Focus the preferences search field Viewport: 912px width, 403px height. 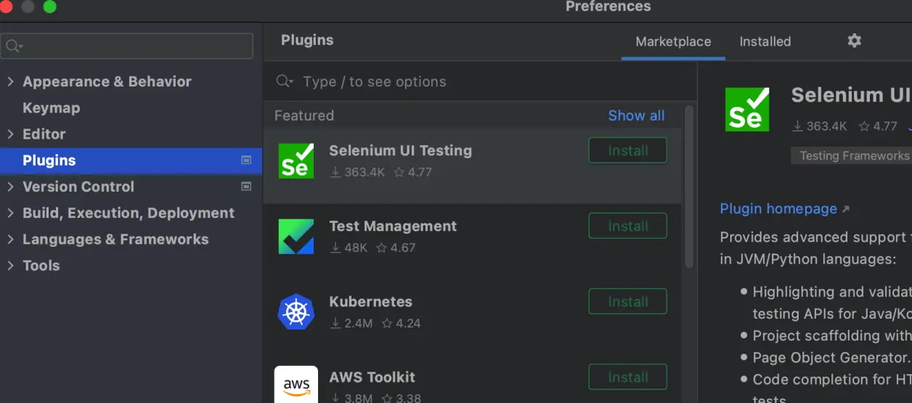[127, 46]
